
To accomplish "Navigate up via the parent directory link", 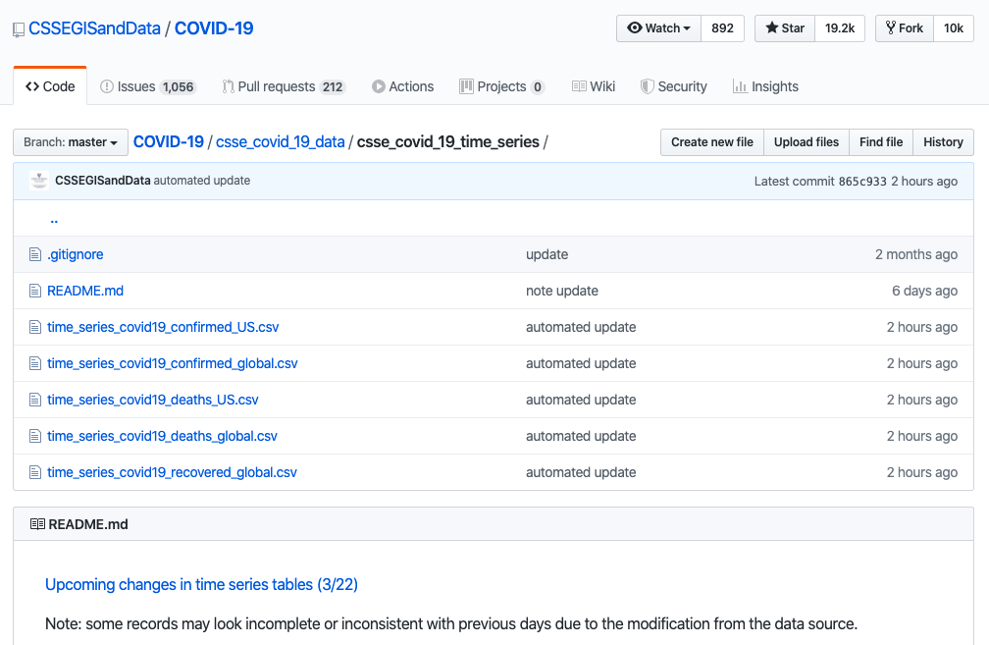I will pos(54,219).
